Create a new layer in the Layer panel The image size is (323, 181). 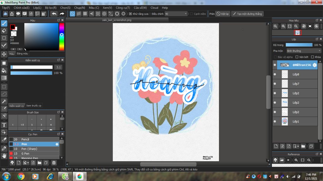click(x=276, y=146)
